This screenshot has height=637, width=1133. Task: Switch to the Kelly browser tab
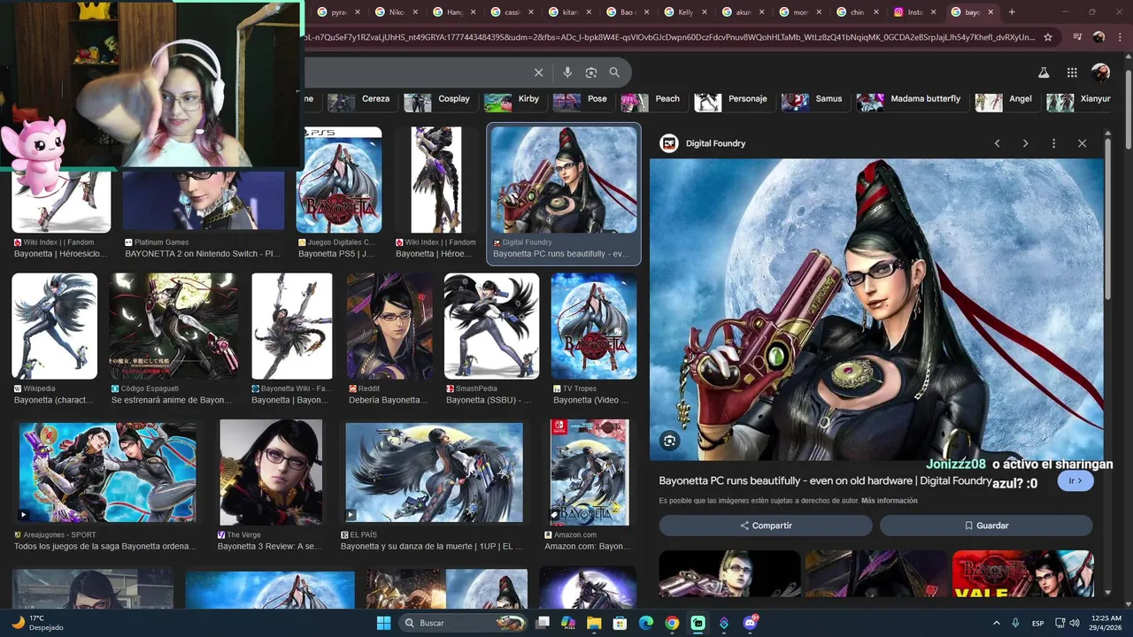pos(679,12)
